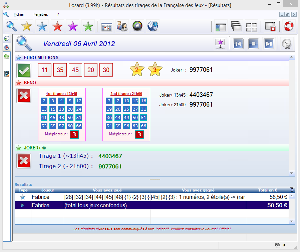Click the first draw Multiplicateur value 3
This screenshot has height=252, width=300.
pyautogui.click(x=74, y=134)
